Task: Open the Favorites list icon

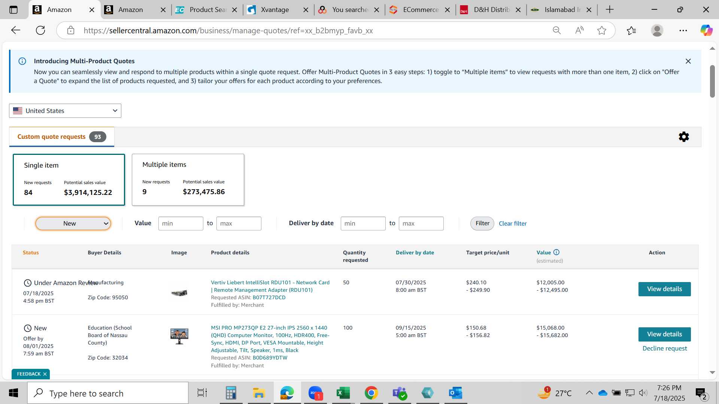Action: pyautogui.click(x=631, y=30)
